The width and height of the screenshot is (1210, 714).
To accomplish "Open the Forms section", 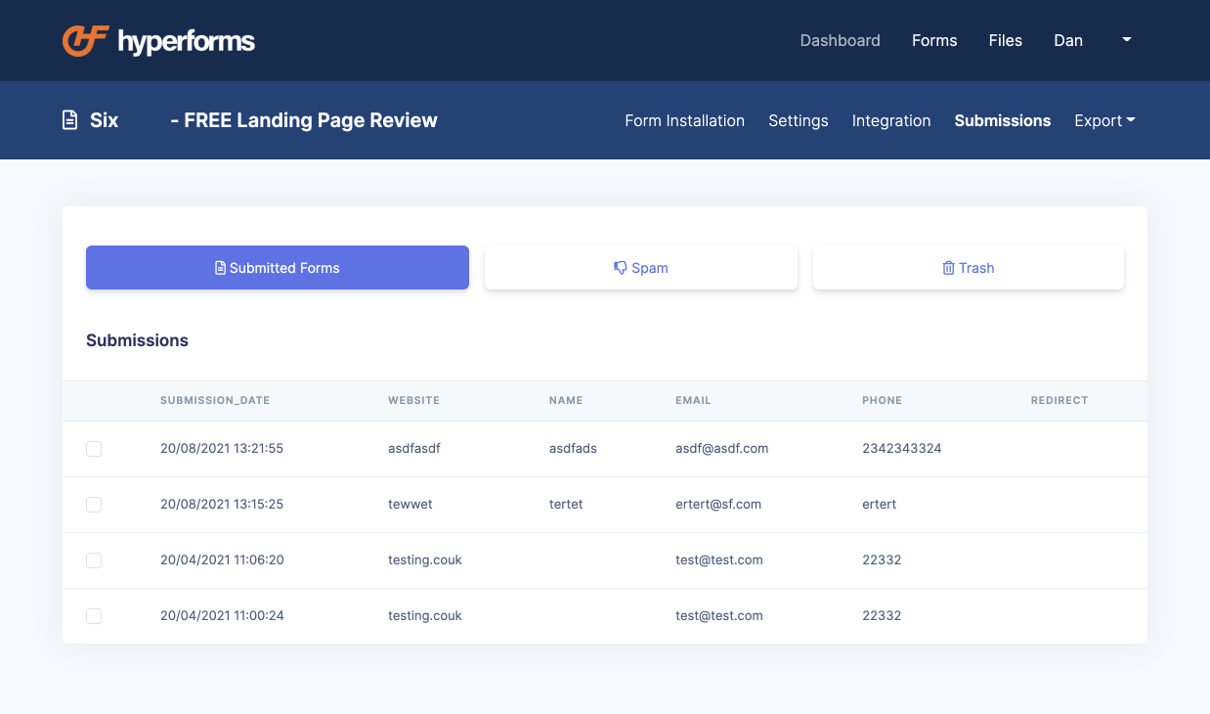I will (x=933, y=40).
